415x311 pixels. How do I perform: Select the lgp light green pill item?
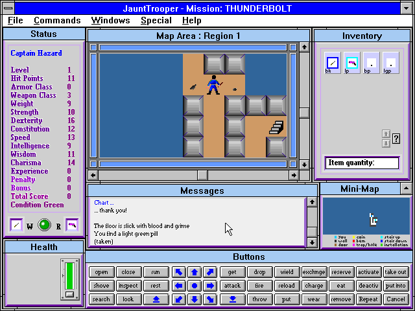[391, 63]
